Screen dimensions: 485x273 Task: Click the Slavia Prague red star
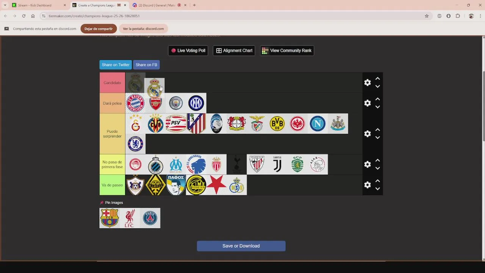216,185
